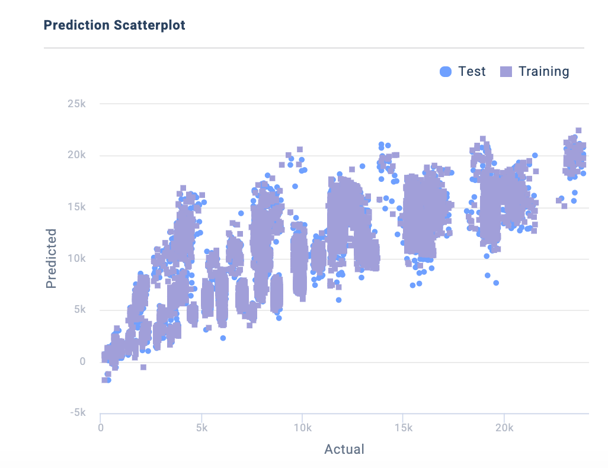Click the -5k y-axis tick label

(78, 413)
